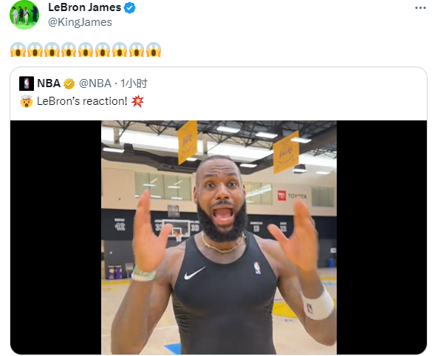
Task: Click the exploding head emoji in the quoted tweet
Action: click(x=27, y=101)
